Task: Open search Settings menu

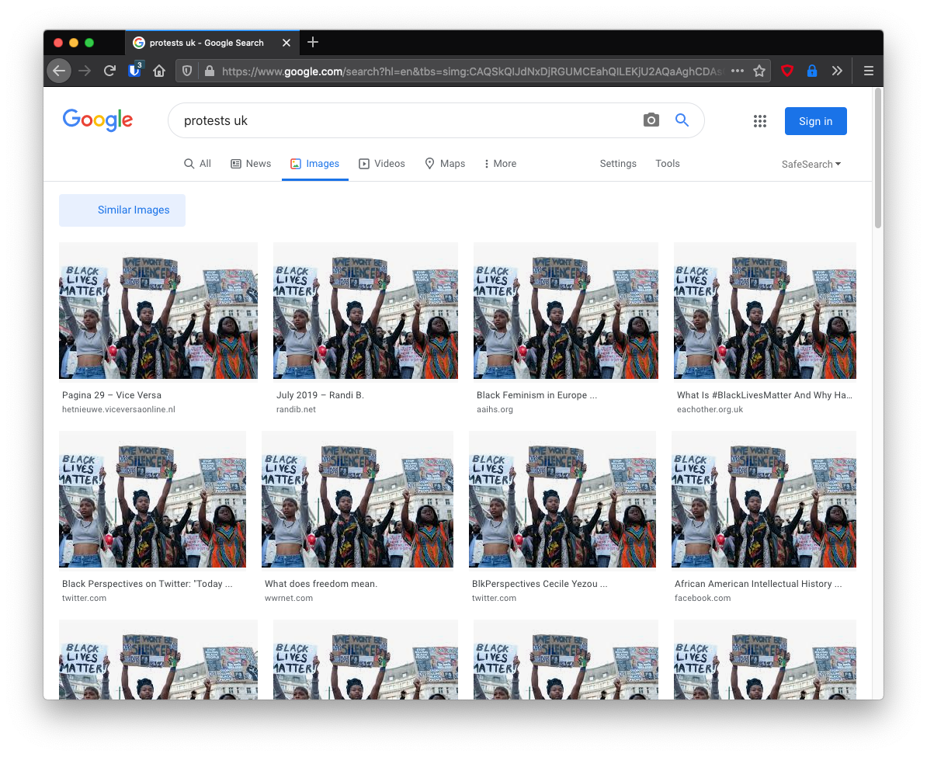Action: click(x=618, y=164)
